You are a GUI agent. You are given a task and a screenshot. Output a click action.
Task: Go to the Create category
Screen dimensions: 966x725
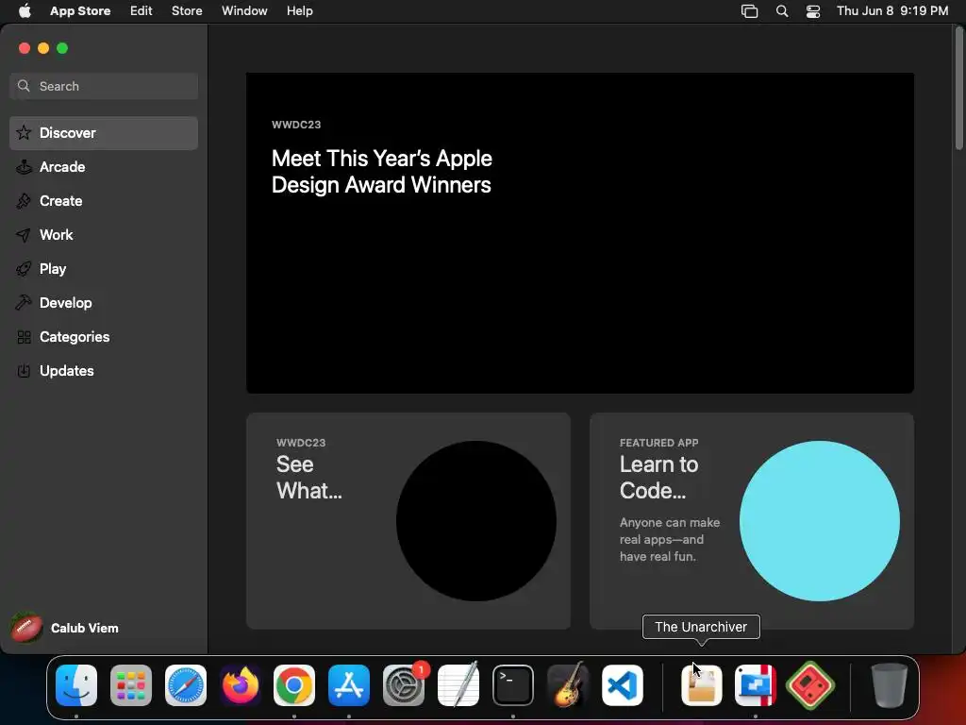(x=104, y=201)
